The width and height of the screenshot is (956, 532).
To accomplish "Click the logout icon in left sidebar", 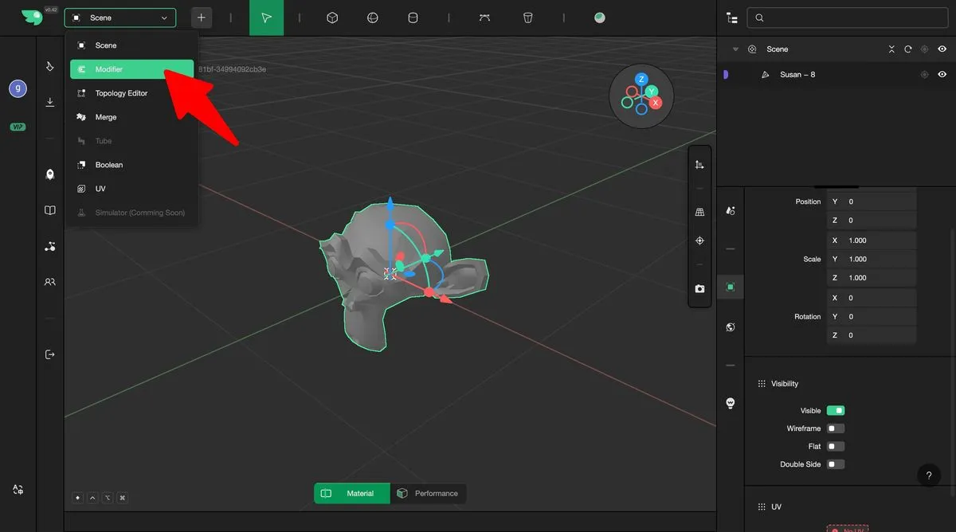I will (50, 354).
